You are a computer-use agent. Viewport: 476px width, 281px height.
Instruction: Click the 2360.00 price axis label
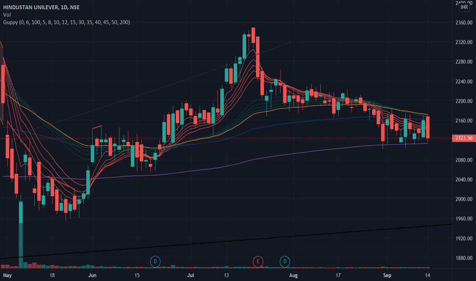click(464, 22)
